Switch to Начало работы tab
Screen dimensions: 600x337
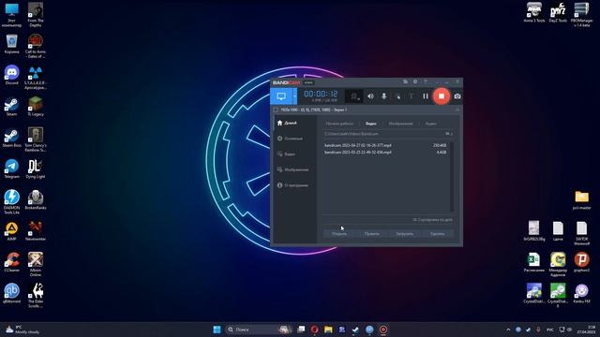[x=339, y=124]
